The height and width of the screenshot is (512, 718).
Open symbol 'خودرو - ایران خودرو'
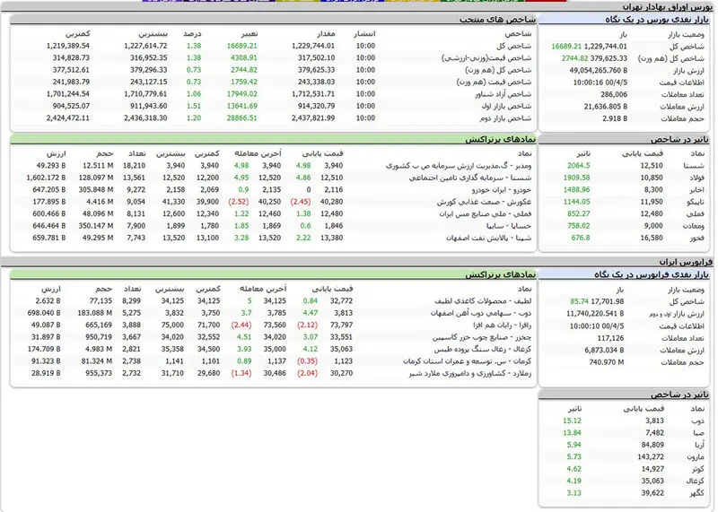502,189
